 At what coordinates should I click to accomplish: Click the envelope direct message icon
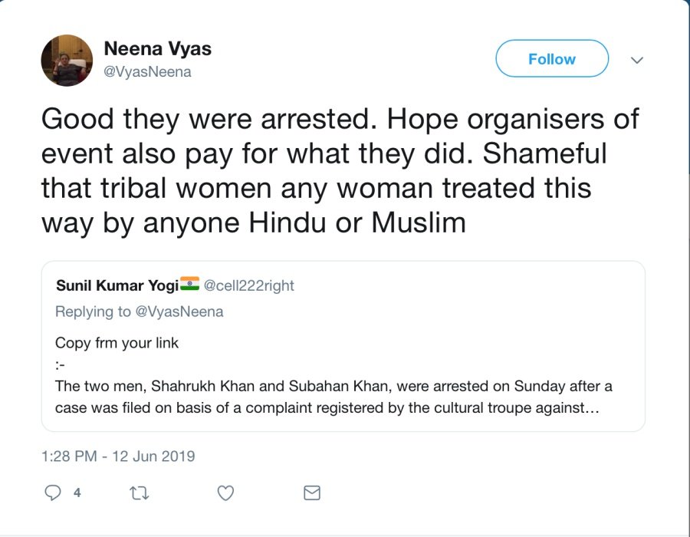[311, 493]
